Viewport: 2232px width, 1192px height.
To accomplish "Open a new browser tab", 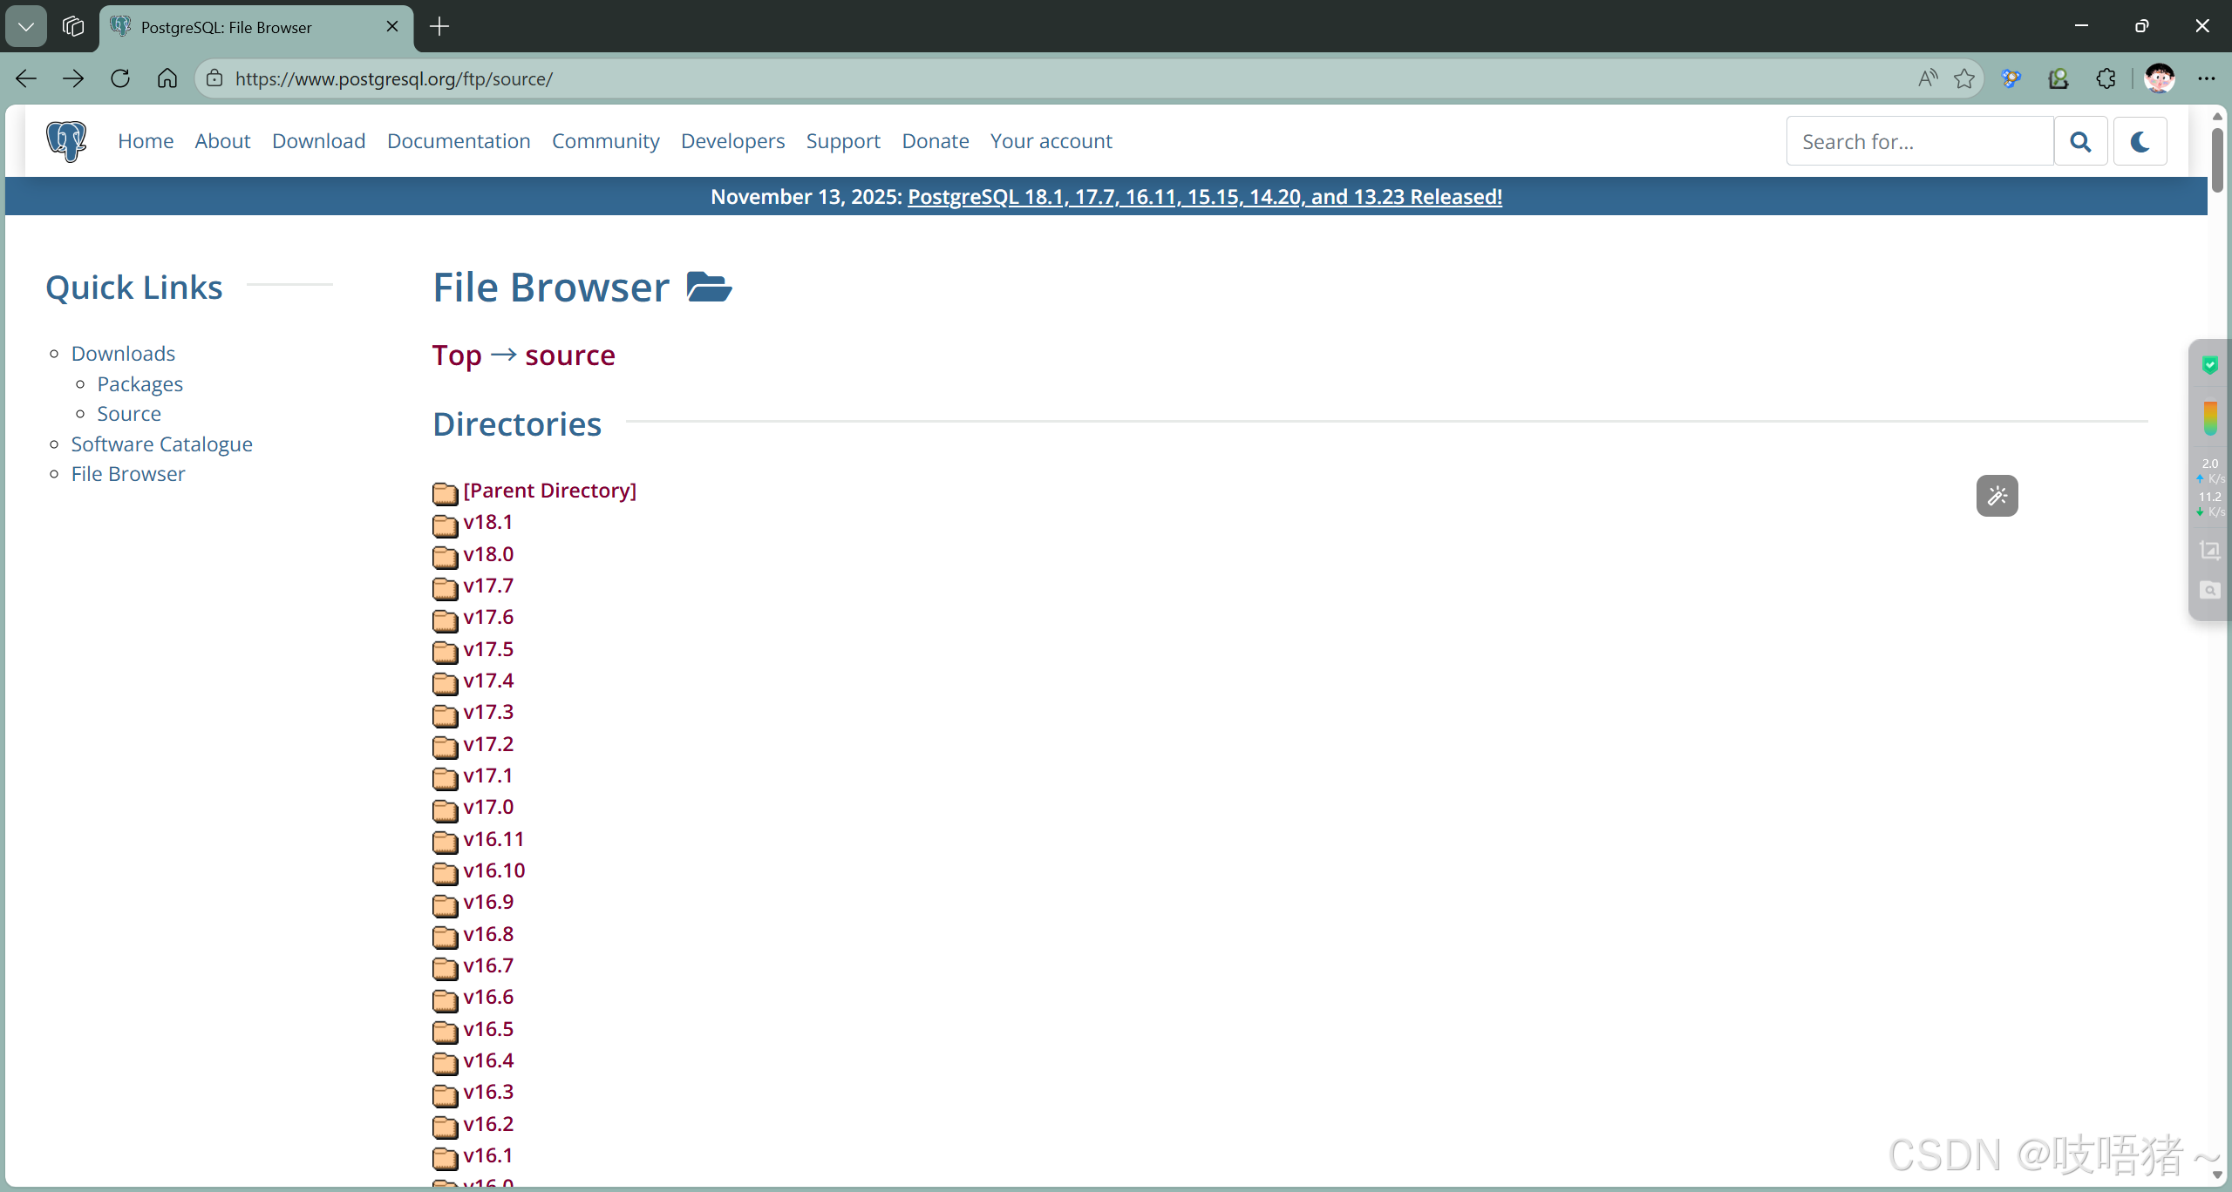I will pos(439,26).
